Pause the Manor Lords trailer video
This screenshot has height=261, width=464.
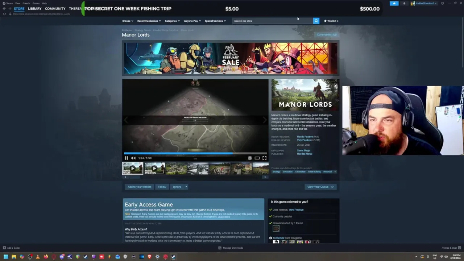[x=126, y=158]
